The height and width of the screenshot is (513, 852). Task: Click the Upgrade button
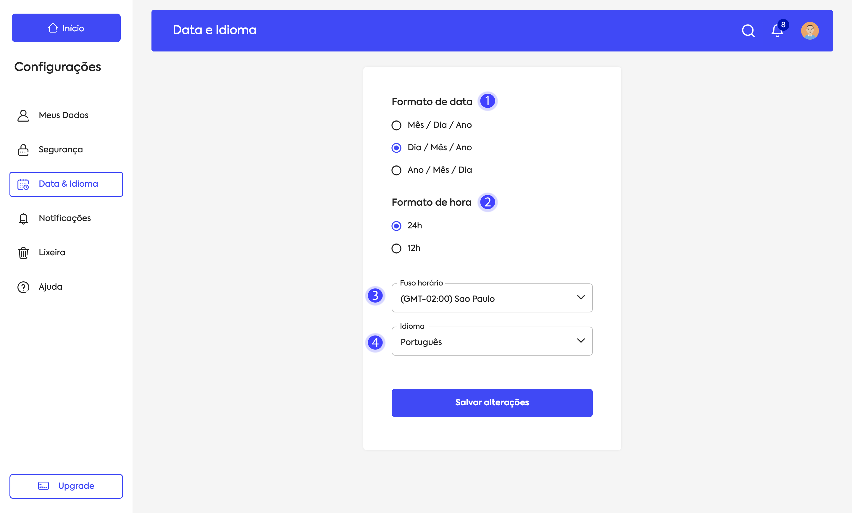pyautogui.click(x=66, y=486)
